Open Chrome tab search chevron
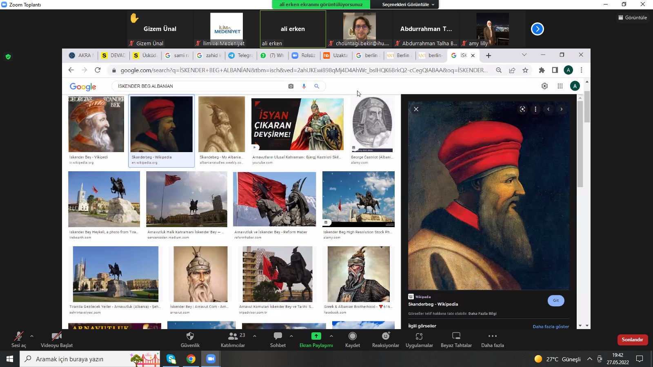The height and width of the screenshot is (367, 653). [x=524, y=55]
